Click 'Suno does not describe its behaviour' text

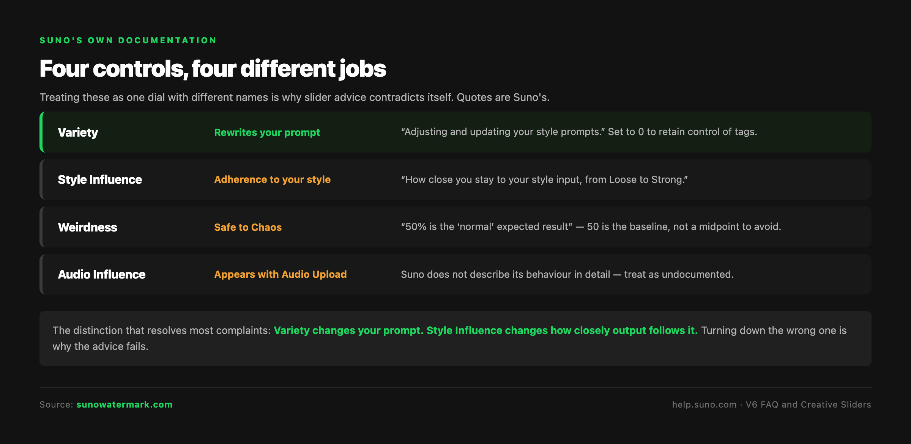tap(567, 274)
